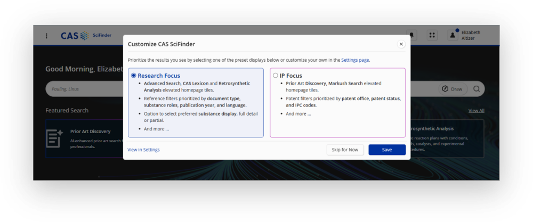
Task: Open the Retrosynthetic Analysis tile
Action: pos(447,138)
